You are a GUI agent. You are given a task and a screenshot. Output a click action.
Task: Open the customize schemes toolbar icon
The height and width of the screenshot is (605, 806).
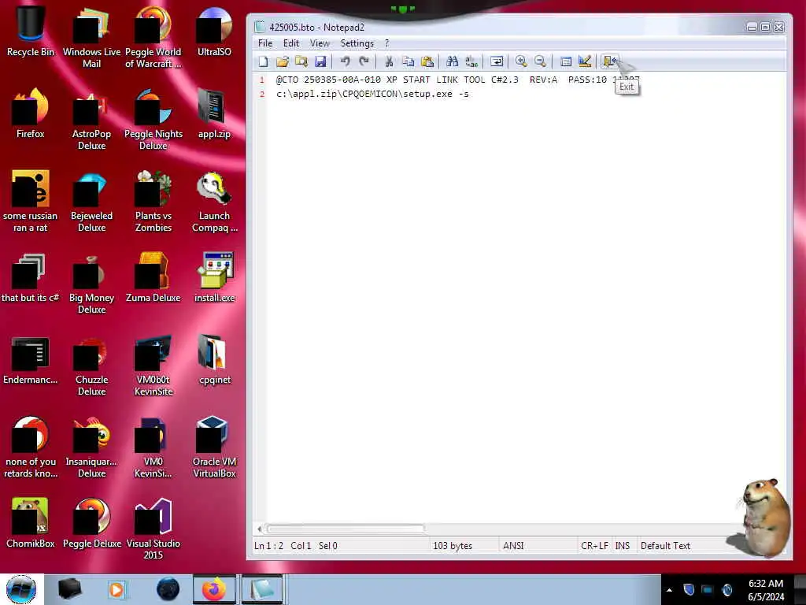point(585,61)
